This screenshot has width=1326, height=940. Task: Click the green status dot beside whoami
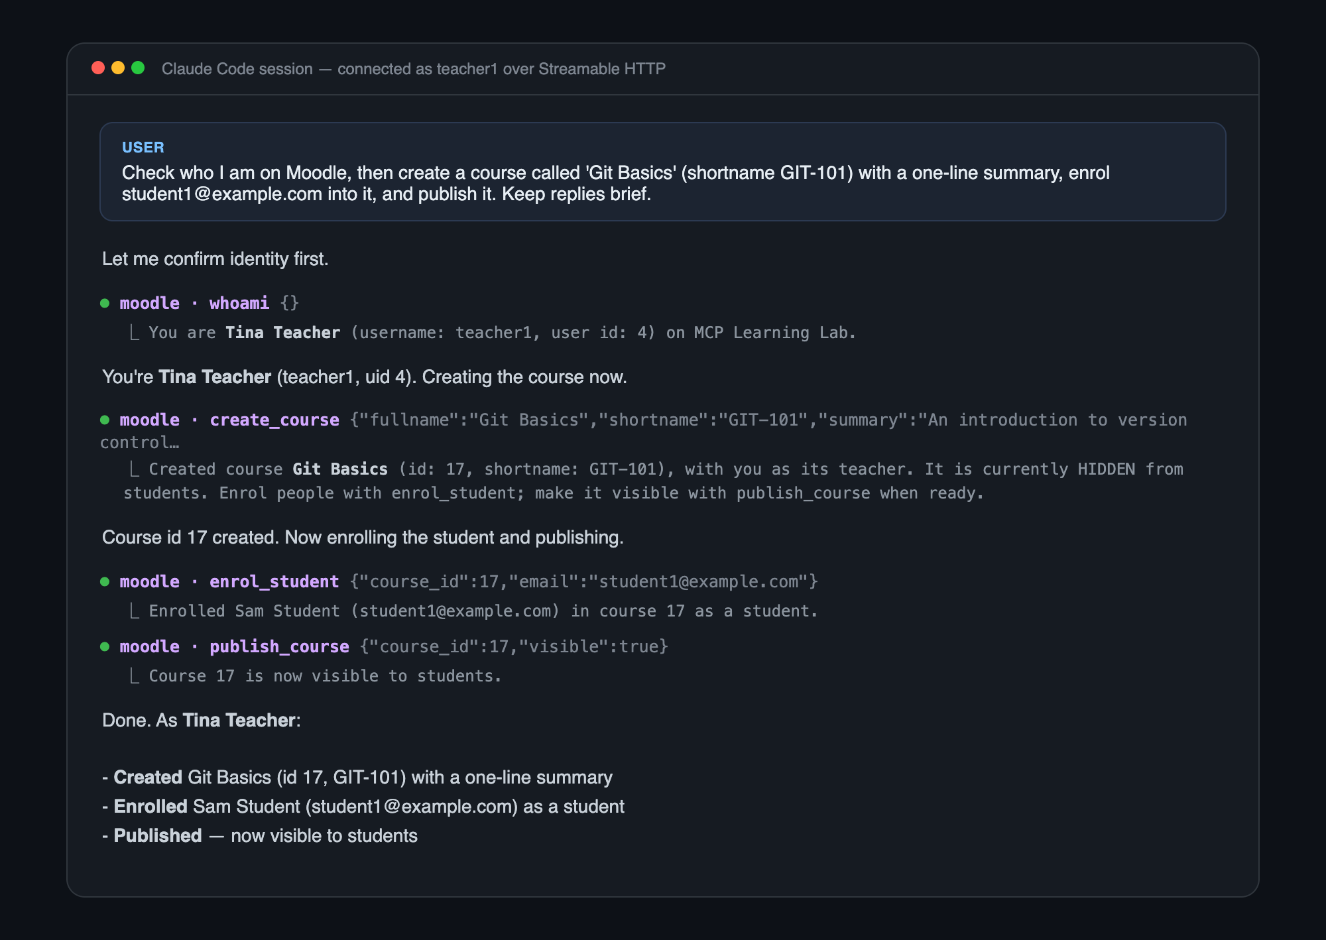tap(105, 304)
